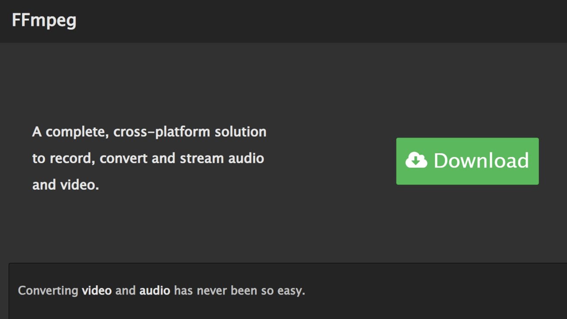This screenshot has height=319, width=567.
Task: Click the cloud download icon
Action: (416, 160)
